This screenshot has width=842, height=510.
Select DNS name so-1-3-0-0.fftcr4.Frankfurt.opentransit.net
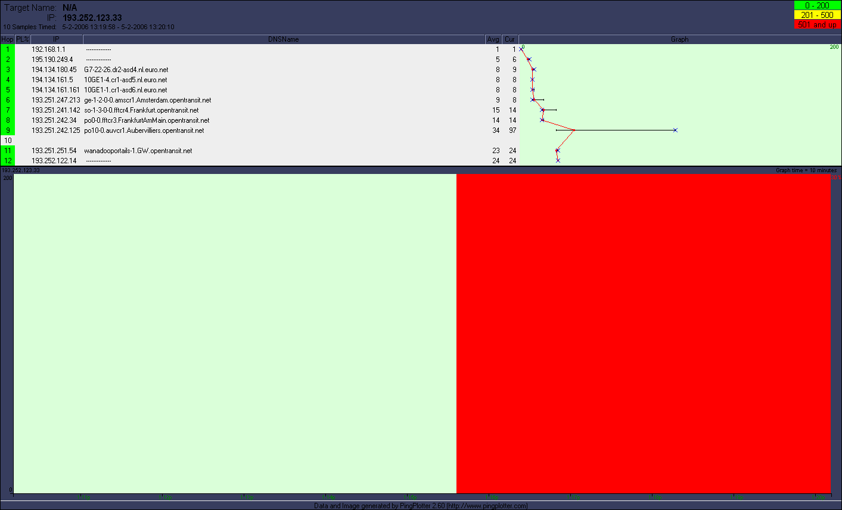pyautogui.click(x=141, y=110)
